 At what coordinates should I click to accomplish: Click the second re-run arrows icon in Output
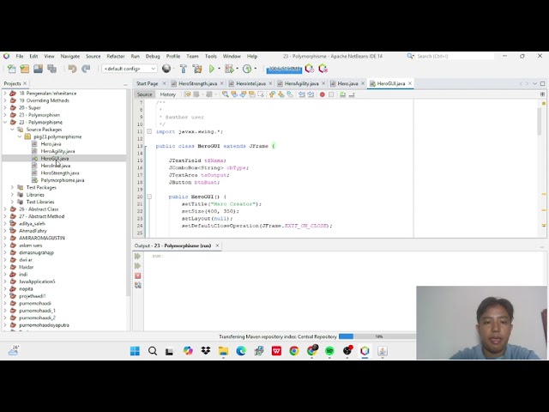click(x=137, y=266)
